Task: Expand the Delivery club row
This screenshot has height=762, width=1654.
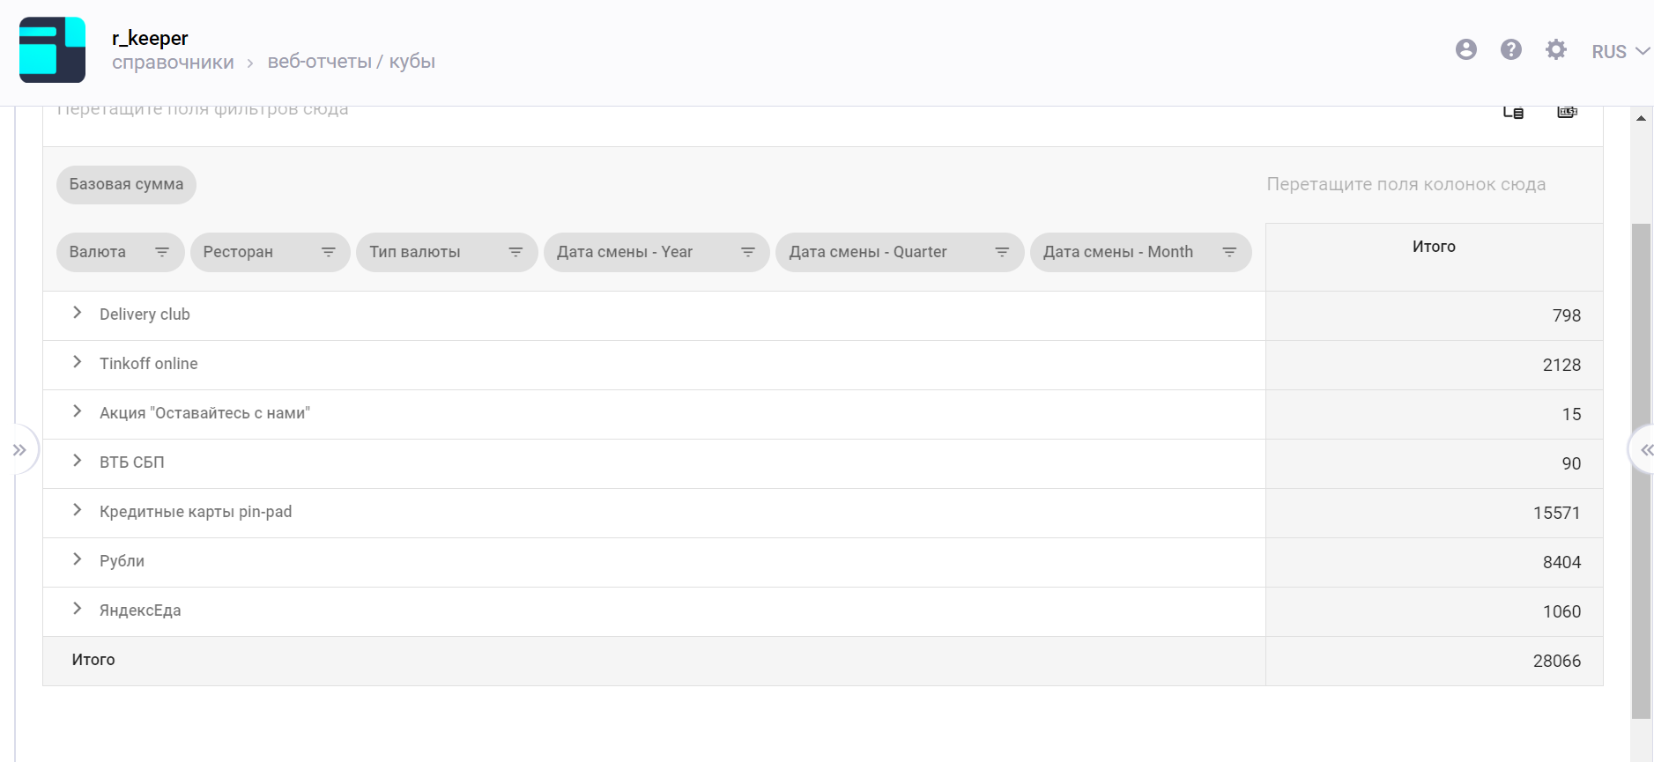Action: (x=78, y=313)
